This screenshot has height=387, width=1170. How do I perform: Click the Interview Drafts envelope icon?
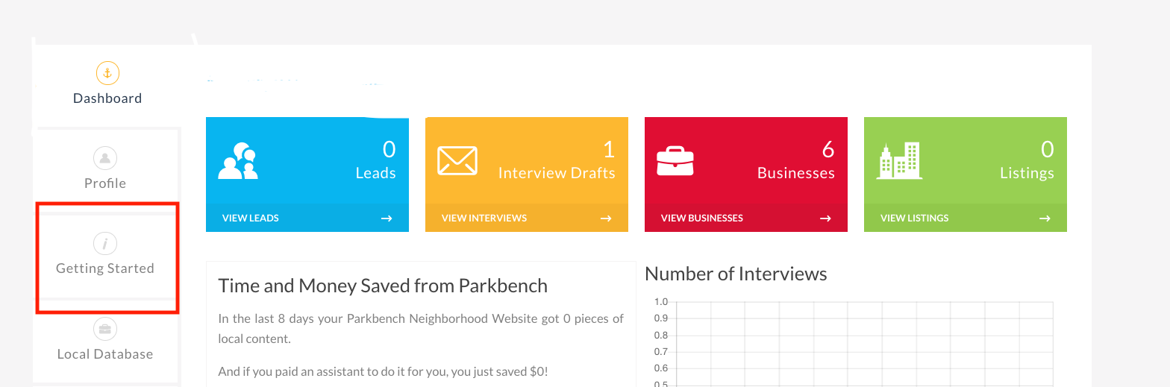tap(457, 160)
